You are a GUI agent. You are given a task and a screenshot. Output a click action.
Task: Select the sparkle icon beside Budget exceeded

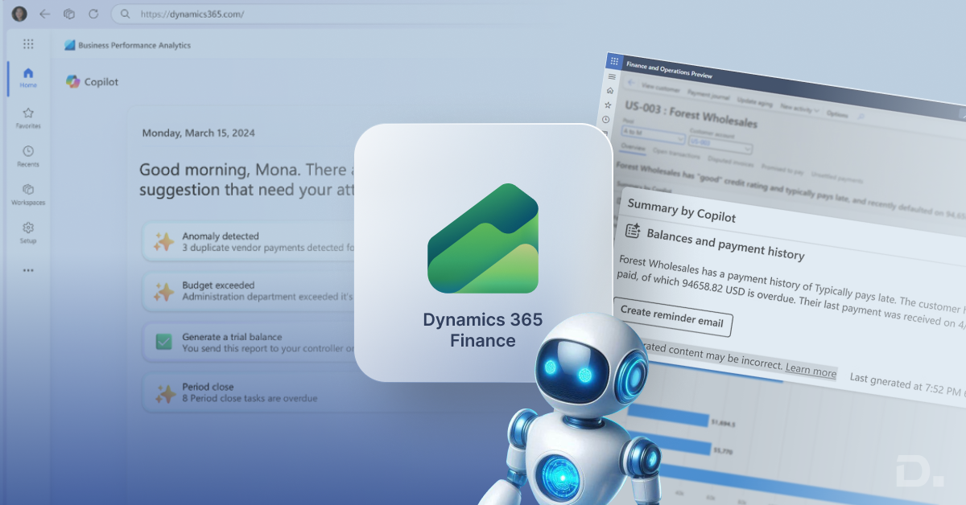pos(164,291)
